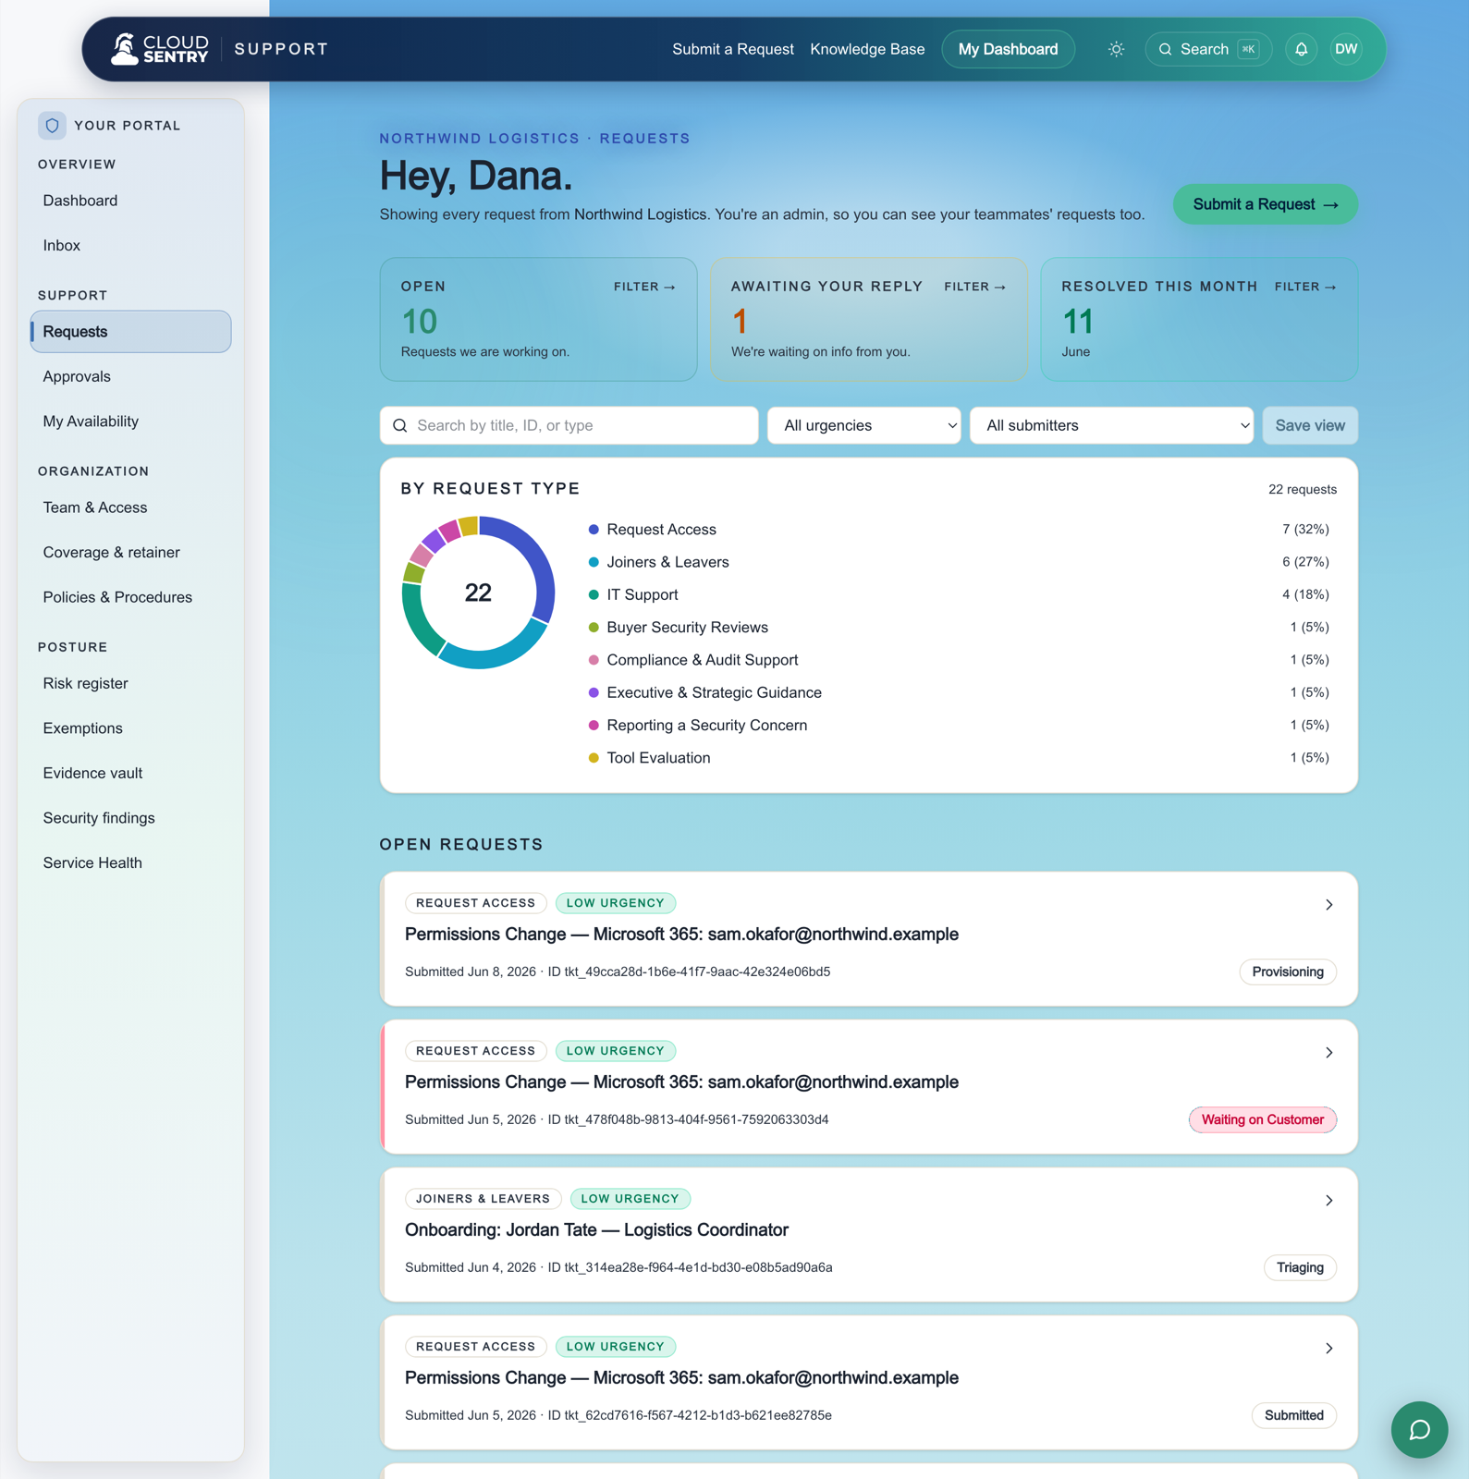The width and height of the screenshot is (1469, 1479).
Task: Open Risk register in sidebar
Action: [x=130, y=683]
